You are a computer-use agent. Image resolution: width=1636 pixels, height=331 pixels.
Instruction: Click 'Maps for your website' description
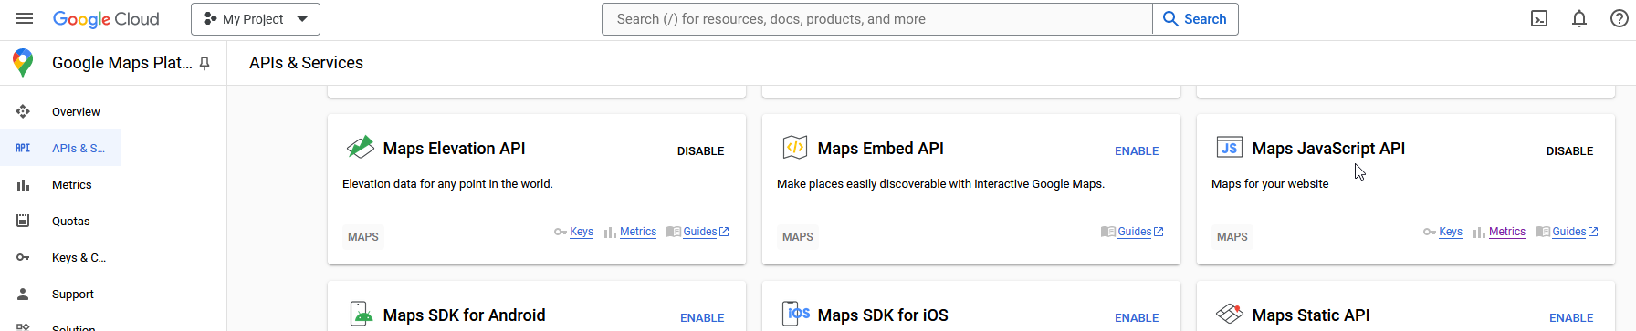1270,184
